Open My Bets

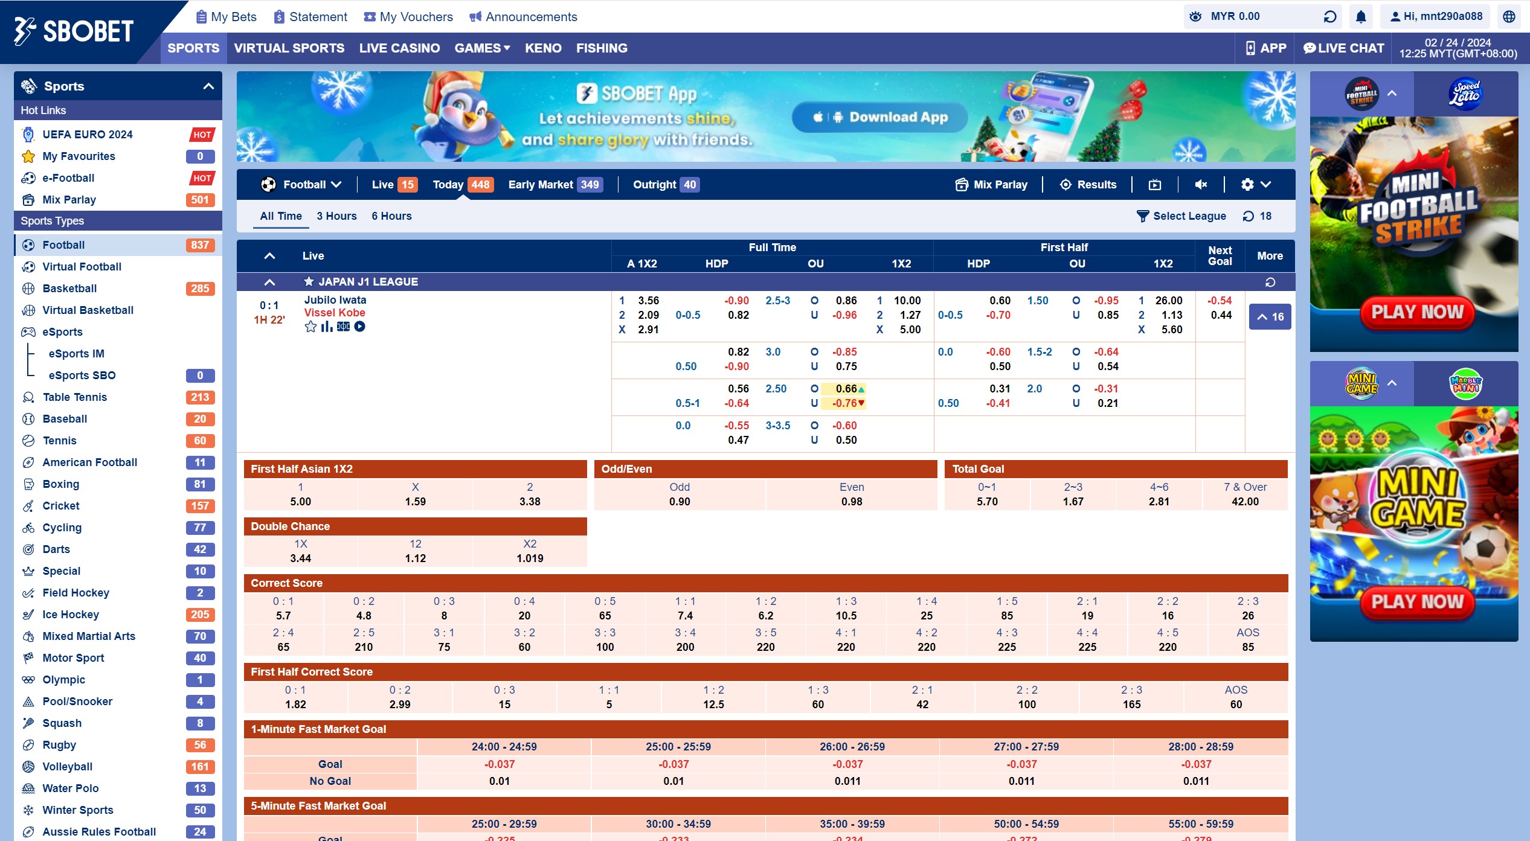pyautogui.click(x=226, y=17)
